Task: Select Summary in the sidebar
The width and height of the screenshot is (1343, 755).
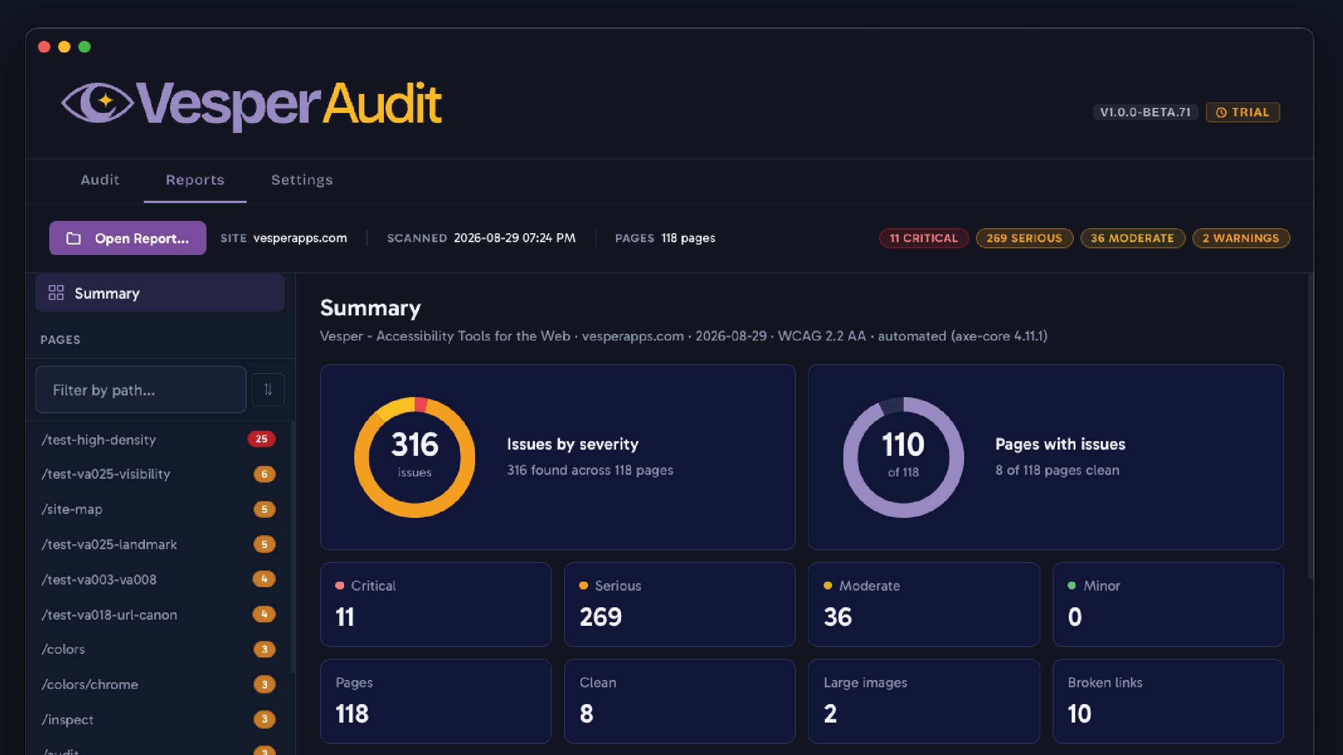Action: point(160,292)
